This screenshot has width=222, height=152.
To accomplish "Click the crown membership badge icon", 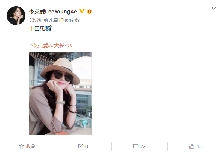I will [x=89, y=12].
